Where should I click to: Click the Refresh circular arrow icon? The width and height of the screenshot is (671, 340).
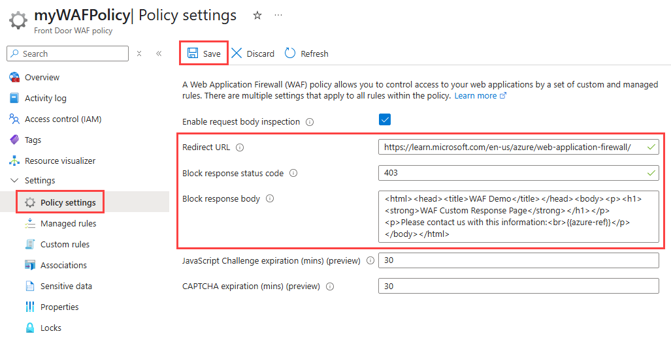pos(290,54)
